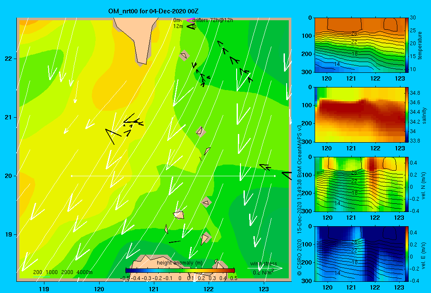Screen dimensions: 431x293
Task: Click the 'vel. E (m/s)' axis label
Action: 424,255
